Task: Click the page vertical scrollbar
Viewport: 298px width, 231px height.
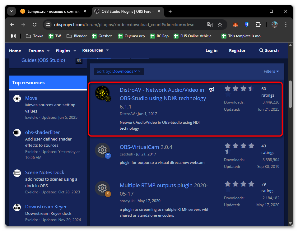Action: click(290, 94)
